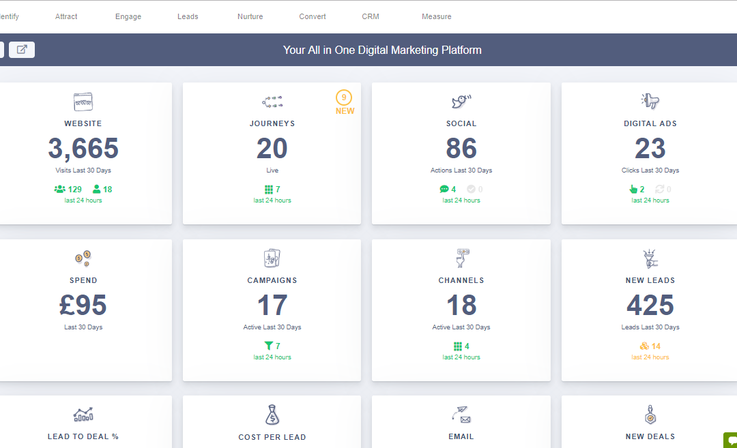This screenshot has width=737, height=448.
Task: Click the Social bird icon
Action: coord(461,101)
